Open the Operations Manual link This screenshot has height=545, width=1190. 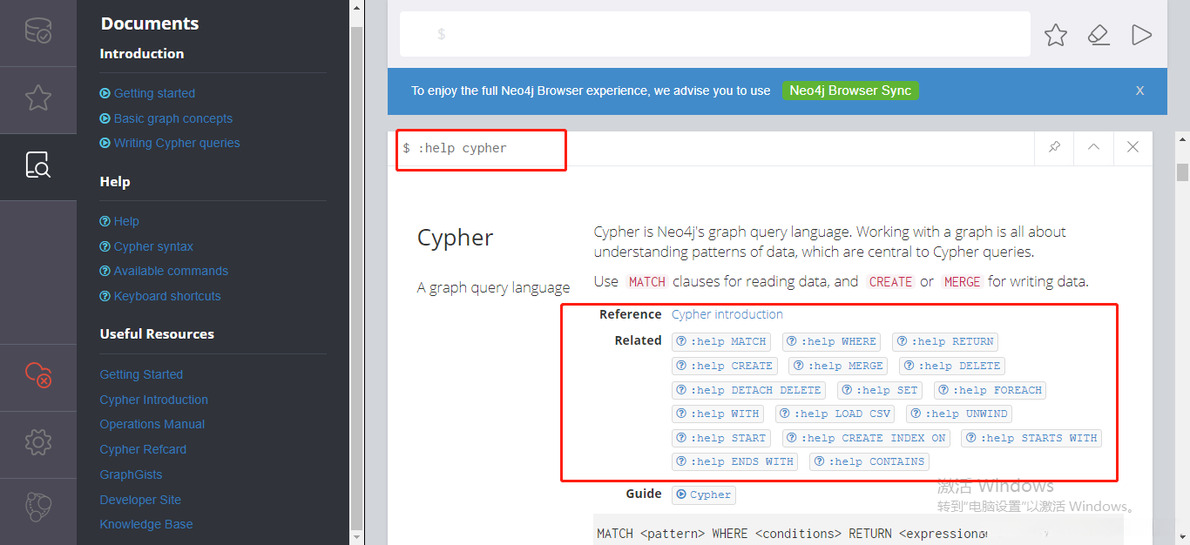coord(152,424)
